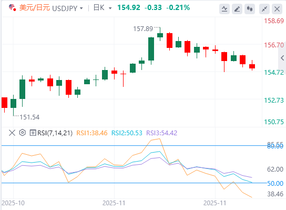Expand the right side panel arrow
Screen dimensions: 286x210
pyautogui.click(x=282, y=58)
